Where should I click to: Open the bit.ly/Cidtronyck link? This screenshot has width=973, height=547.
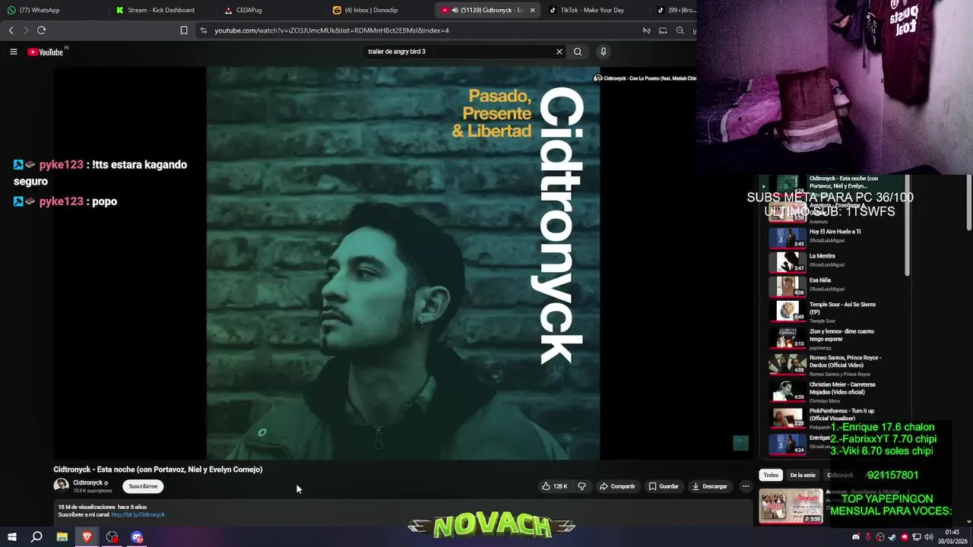coord(138,514)
